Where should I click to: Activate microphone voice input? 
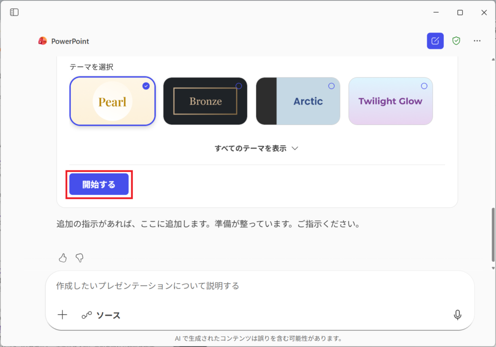click(x=457, y=315)
